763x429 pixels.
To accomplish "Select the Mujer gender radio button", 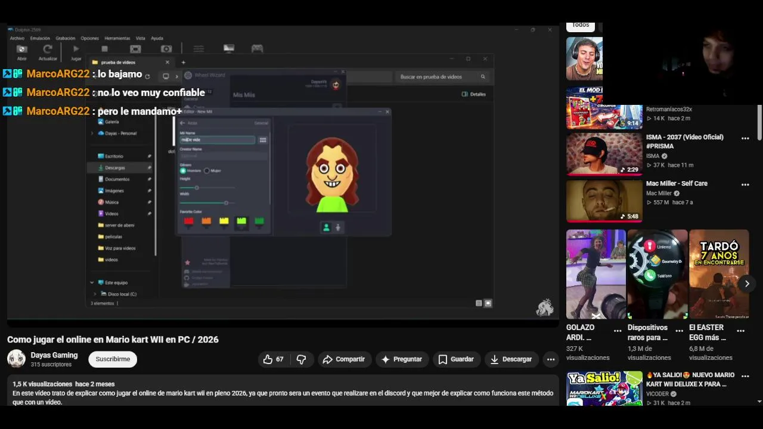I will pos(207,170).
